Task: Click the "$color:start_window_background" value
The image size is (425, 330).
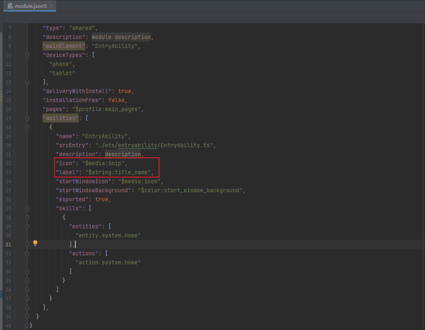Action: tap(190, 190)
